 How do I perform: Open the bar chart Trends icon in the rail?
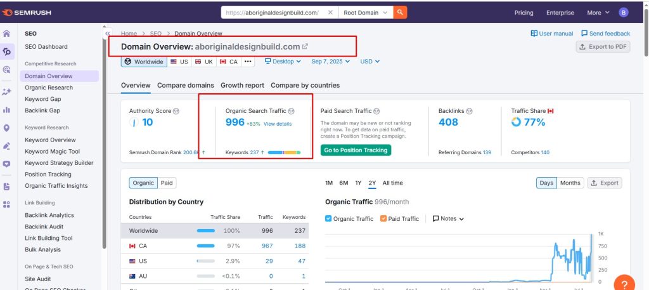tap(6, 110)
